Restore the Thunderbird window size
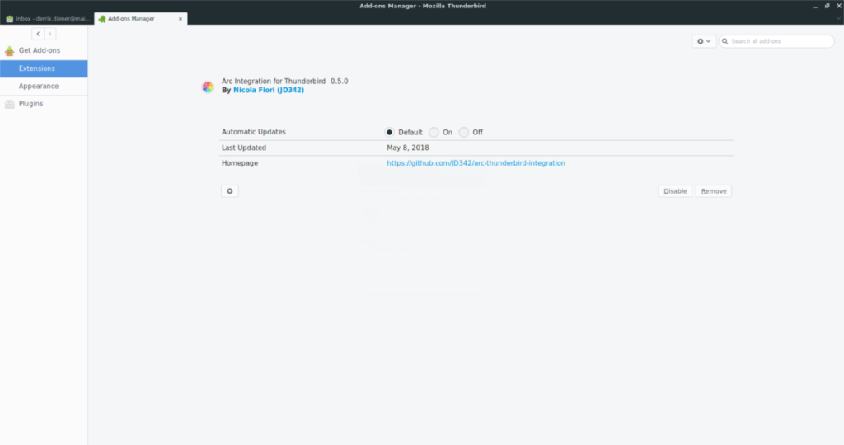 pos(827,6)
